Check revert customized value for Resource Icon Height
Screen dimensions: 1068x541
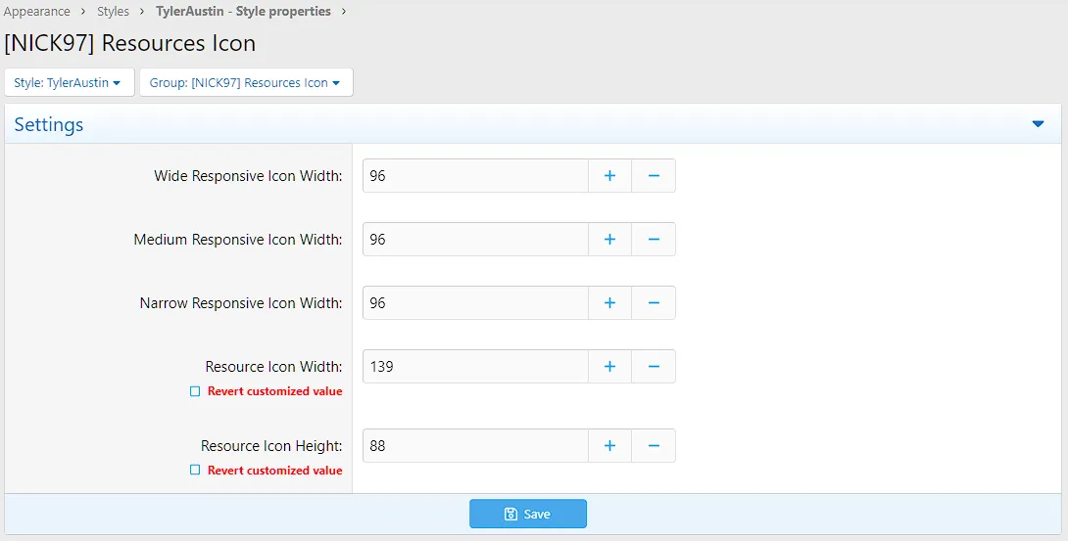tap(195, 471)
